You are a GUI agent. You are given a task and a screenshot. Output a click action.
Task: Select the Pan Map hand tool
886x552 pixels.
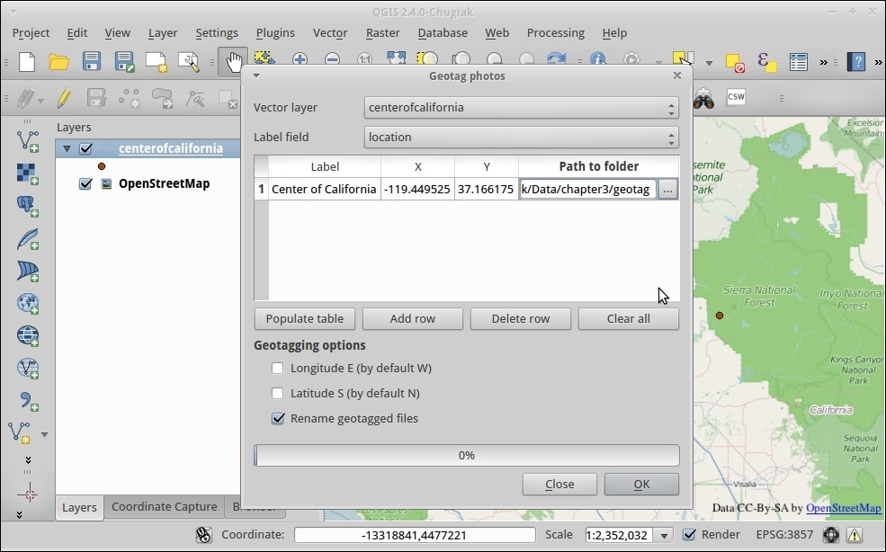(x=233, y=61)
